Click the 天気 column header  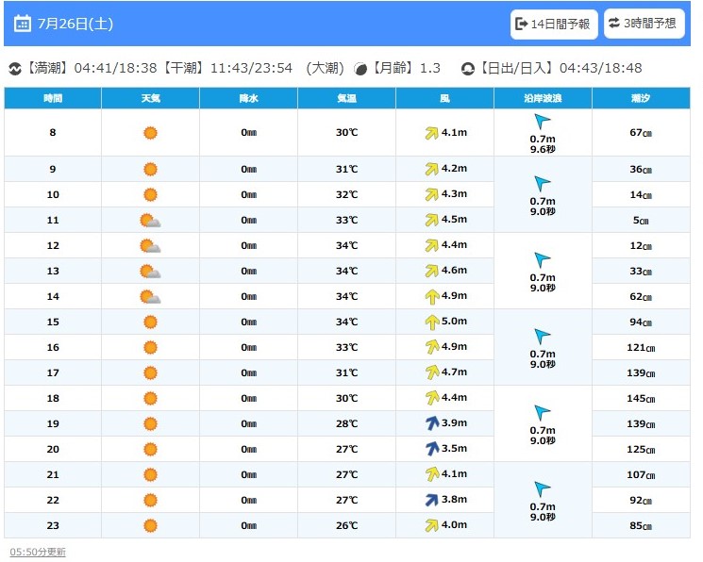[151, 98]
